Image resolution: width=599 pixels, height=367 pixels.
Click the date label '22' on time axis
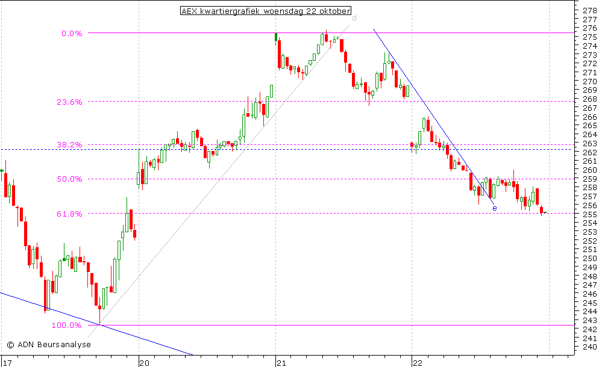coord(418,363)
